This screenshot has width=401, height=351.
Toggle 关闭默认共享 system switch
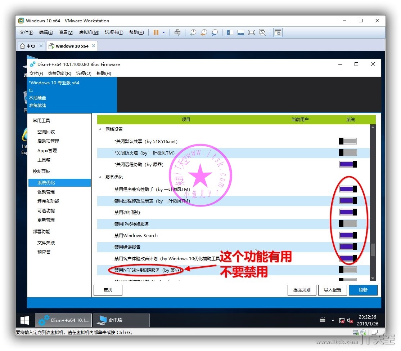tap(348, 141)
